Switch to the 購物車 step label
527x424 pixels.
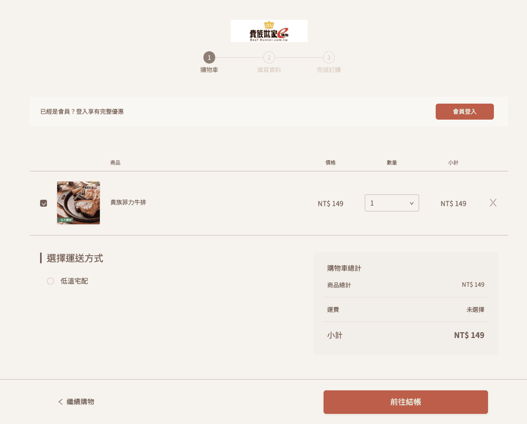[209, 69]
